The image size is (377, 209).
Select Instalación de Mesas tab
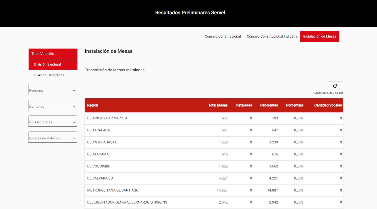coord(320,37)
